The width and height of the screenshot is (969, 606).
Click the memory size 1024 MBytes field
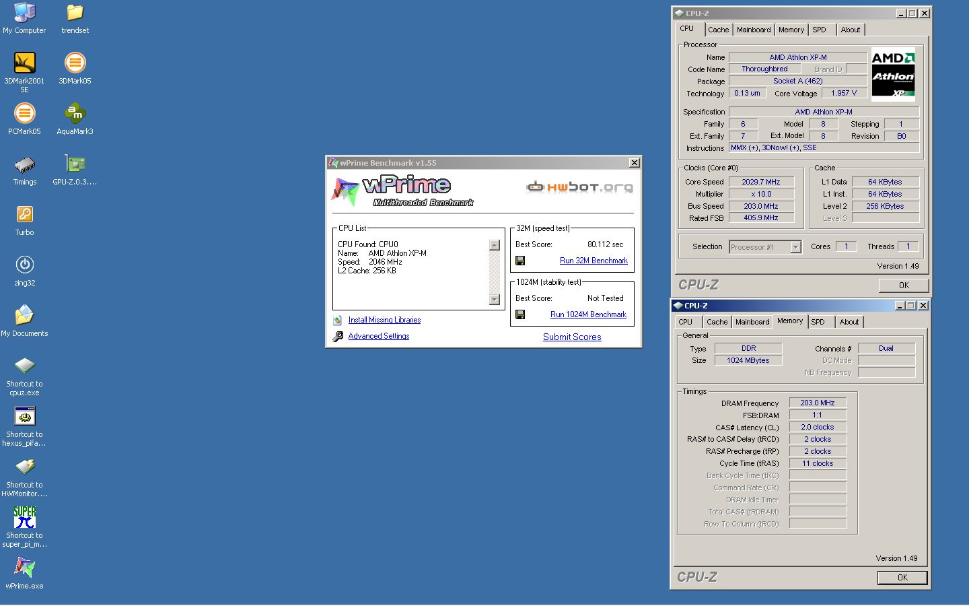click(x=748, y=360)
